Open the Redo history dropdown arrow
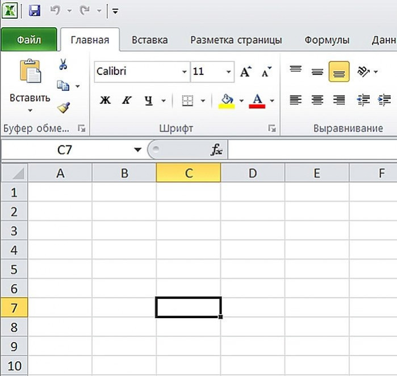Image resolution: width=397 pixels, height=376 pixels. [x=99, y=11]
